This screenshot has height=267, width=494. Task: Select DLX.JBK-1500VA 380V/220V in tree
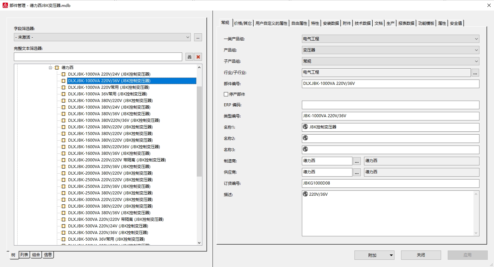110,133
